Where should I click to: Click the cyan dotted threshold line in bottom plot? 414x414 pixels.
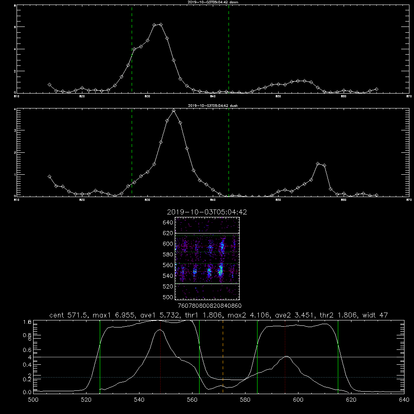coord(219,377)
